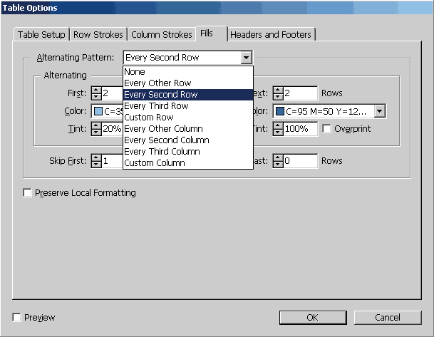The height and width of the screenshot is (337, 434).
Task: Open the Headers and Footers tab
Action: (x=271, y=35)
